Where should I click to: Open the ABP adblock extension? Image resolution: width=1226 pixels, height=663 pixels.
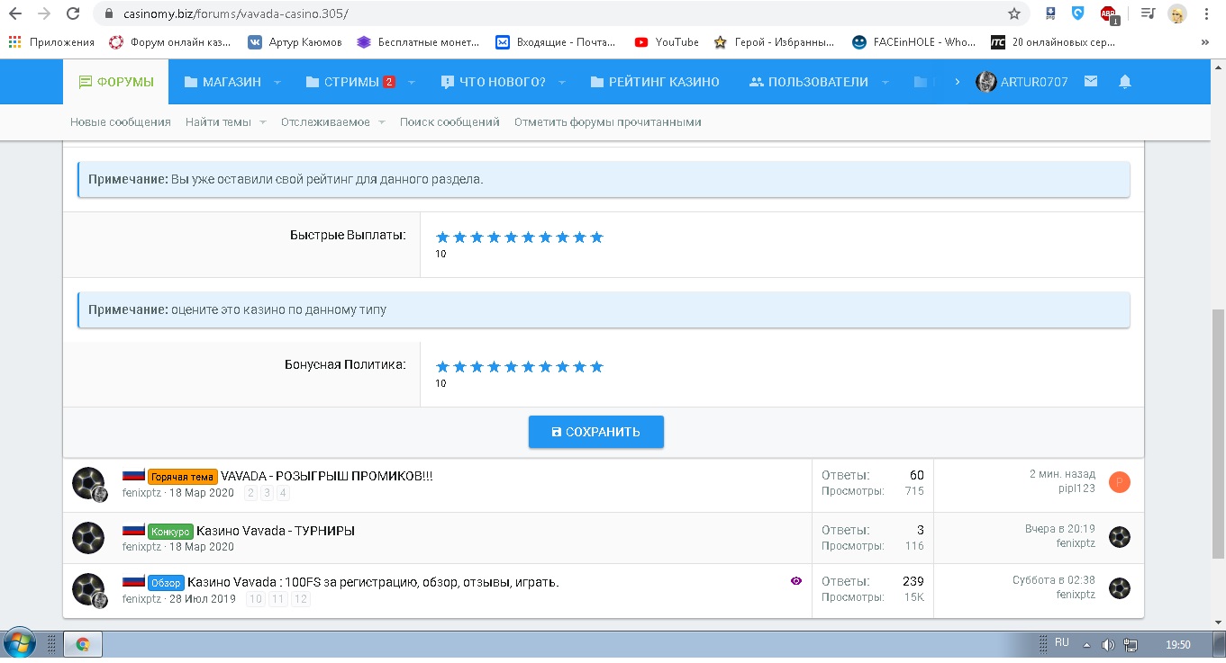[x=1109, y=14]
